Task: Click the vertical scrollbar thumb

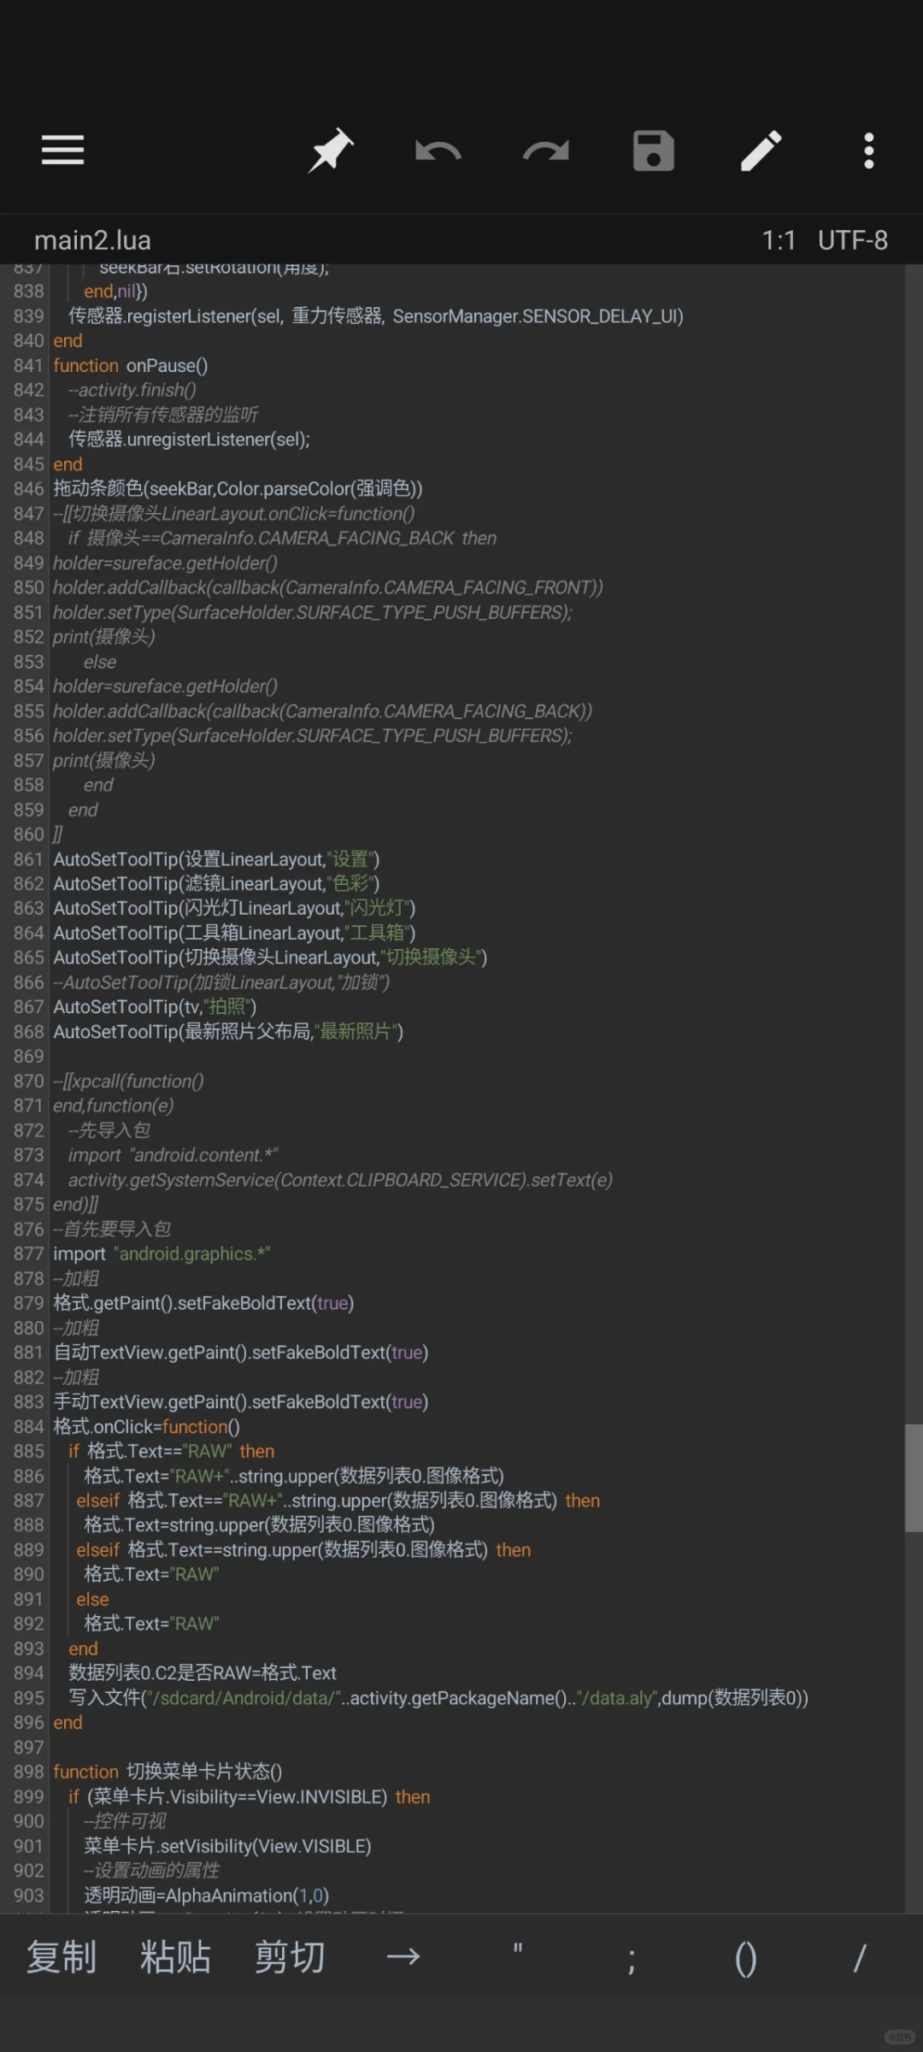Action: coord(914,1477)
